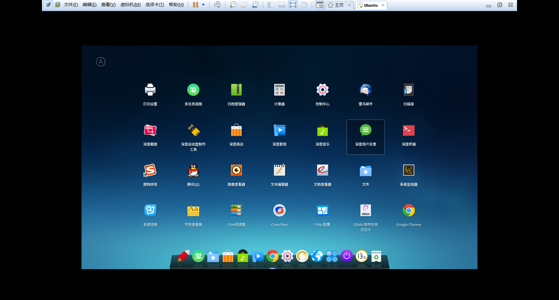
Task: Click the globe network icon in the dock
Action: 317,256
